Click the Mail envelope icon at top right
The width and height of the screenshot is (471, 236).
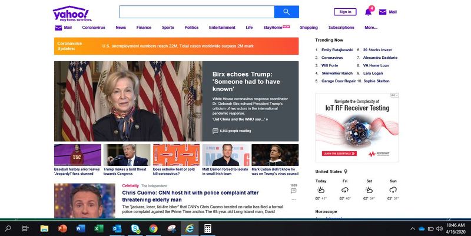coord(383,12)
